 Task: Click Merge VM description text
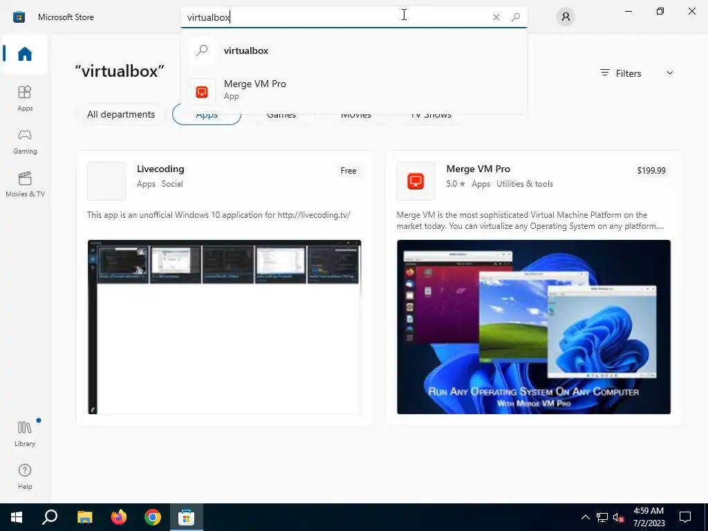pyautogui.click(x=530, y=221)
